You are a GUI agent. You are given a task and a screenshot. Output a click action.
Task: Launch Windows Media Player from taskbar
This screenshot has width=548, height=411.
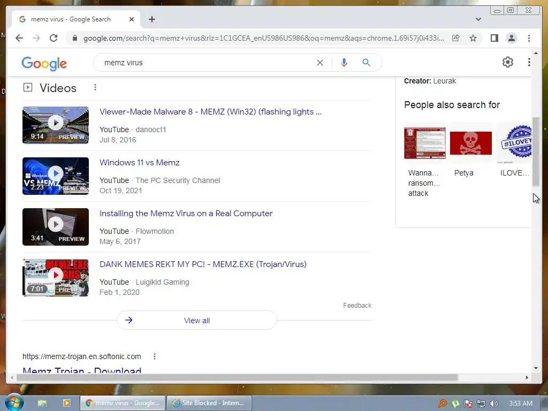click(x=66, y=403)
